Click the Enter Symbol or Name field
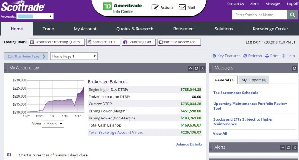The image size is (299, 160). point(259,15)
